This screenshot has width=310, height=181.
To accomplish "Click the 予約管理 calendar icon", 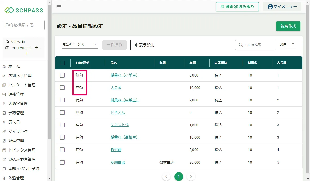I will click(4, 113).
